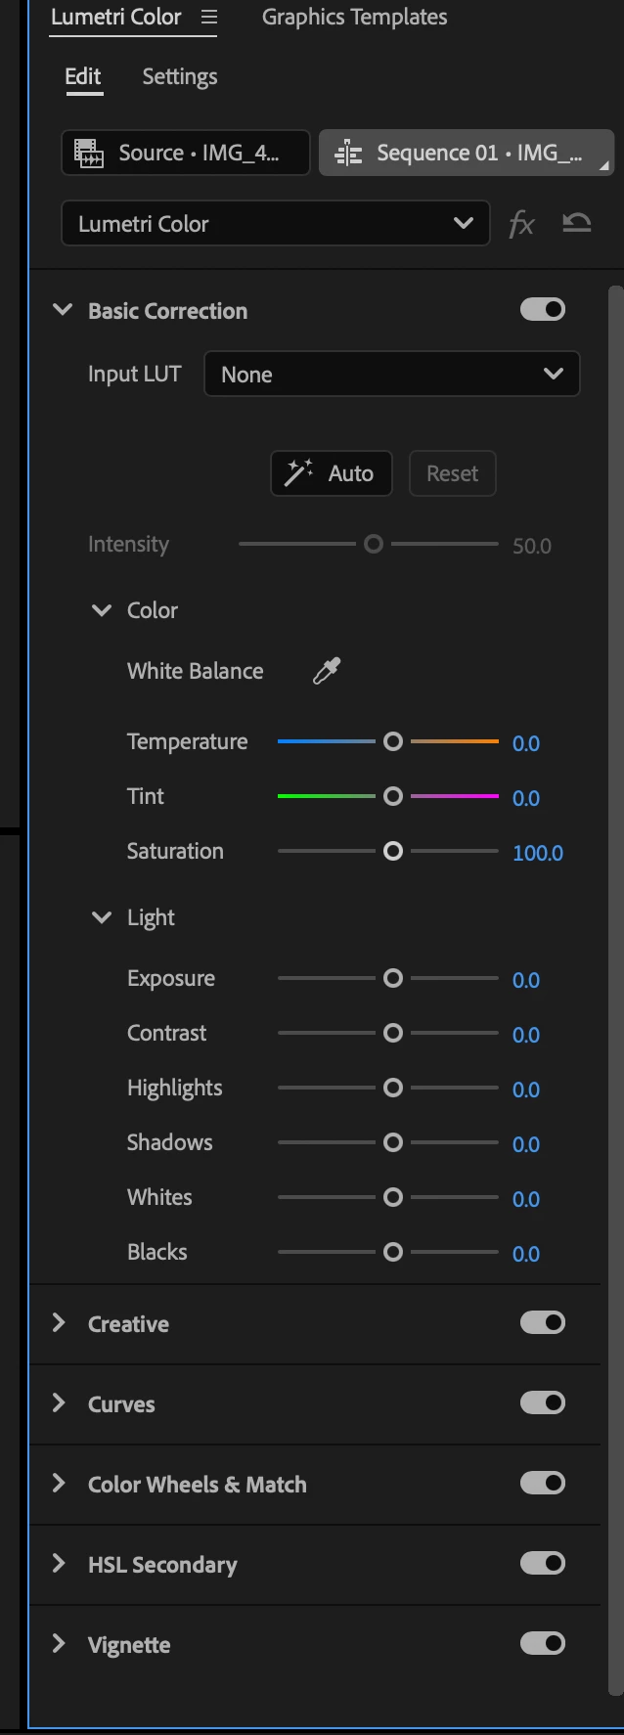Toggle the Basic Correction section off
624x1735 pixels.
(543, 310)
